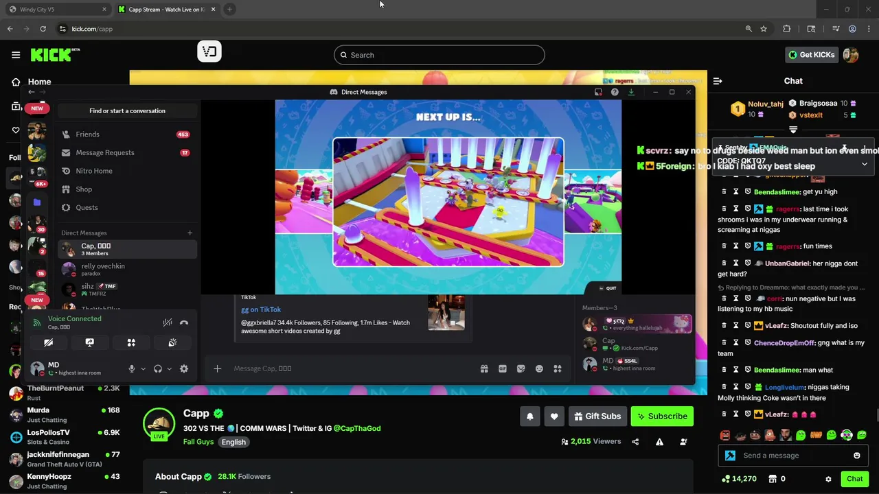Click Fall Guys category link
Image resolution: width=879 pixels, height=494 pixels.
pyautogui.click(x=198, y=442)
